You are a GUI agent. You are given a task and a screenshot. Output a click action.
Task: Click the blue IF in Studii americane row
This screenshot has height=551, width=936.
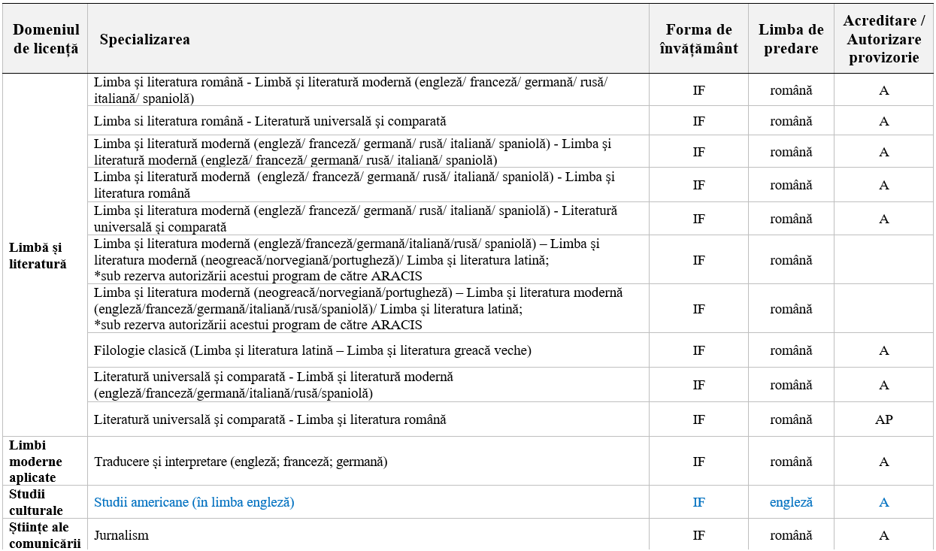698,502
